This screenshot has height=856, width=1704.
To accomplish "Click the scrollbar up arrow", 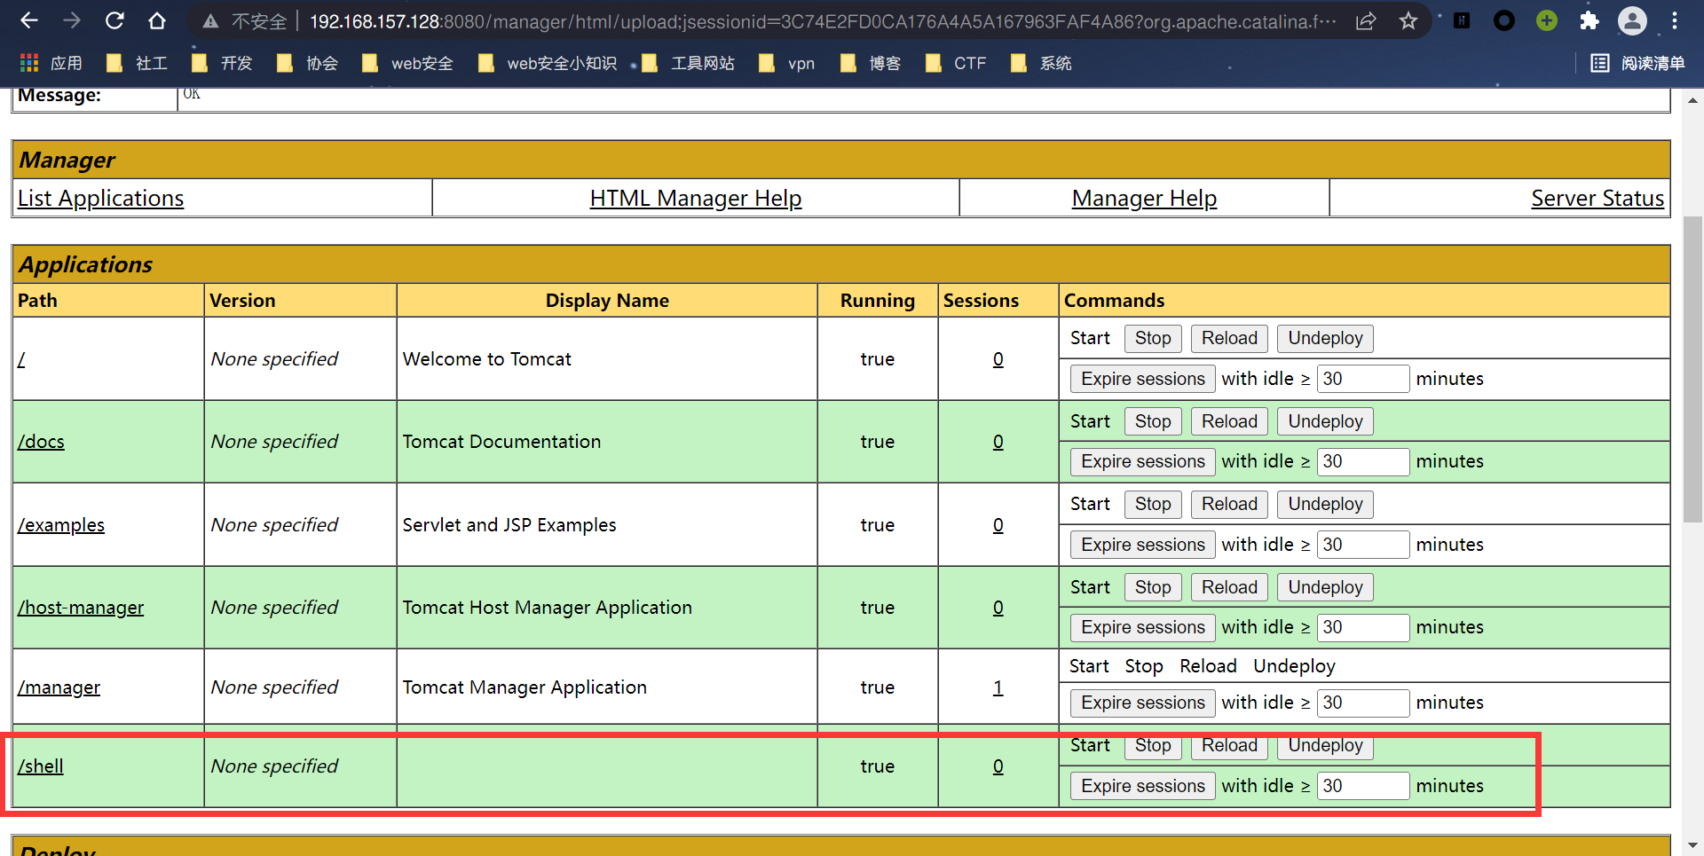I will coord(1692,99).
